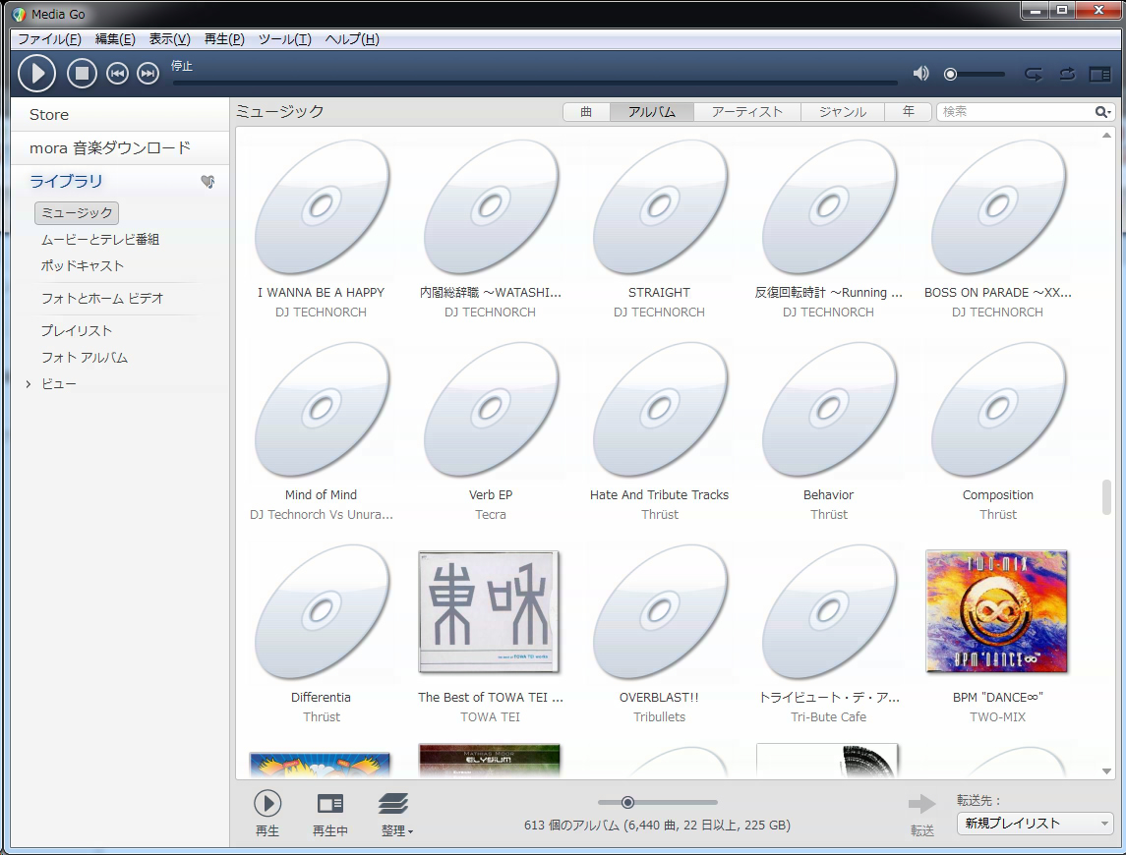Open the ツール menu

point(284,38)
